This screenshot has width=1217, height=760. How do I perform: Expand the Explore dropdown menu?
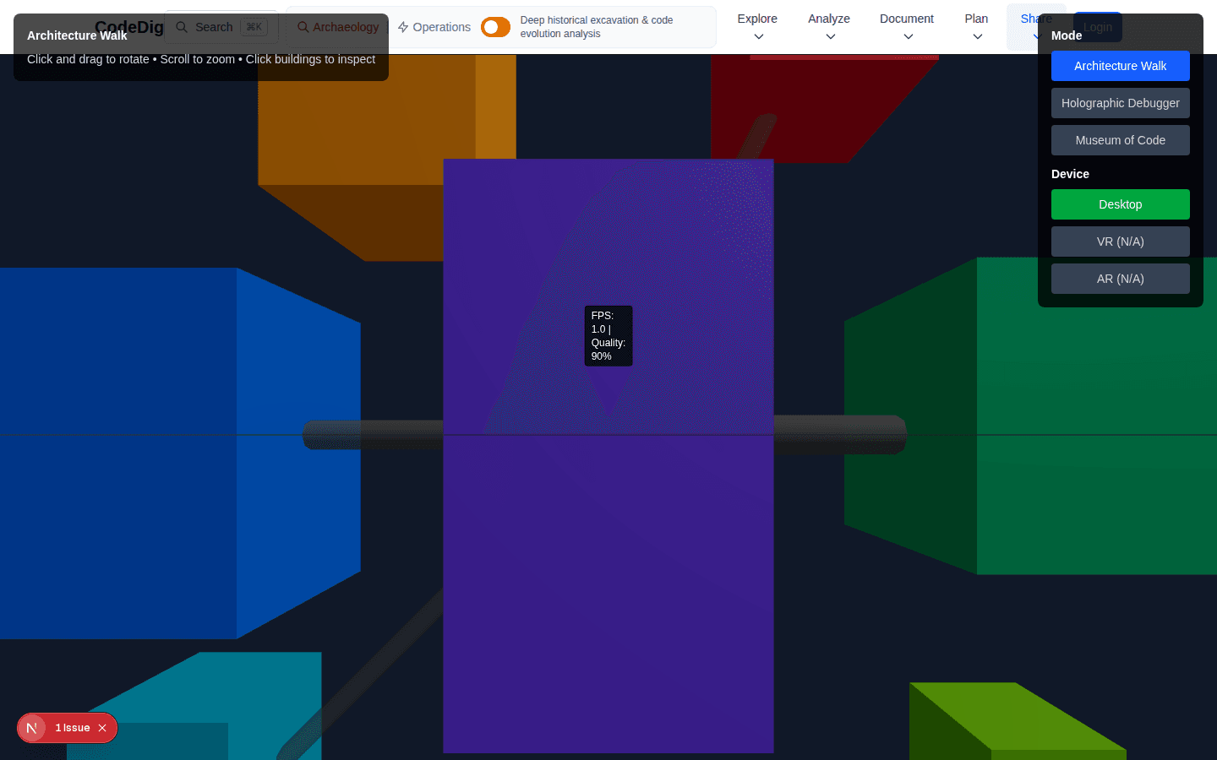(x=756, y=26)
